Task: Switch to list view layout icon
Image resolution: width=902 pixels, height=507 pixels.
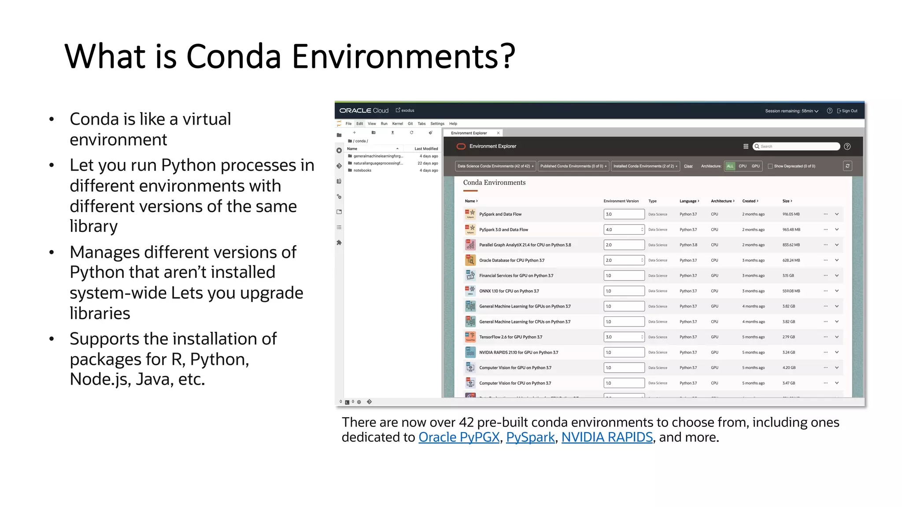Action: coord(746,147)
